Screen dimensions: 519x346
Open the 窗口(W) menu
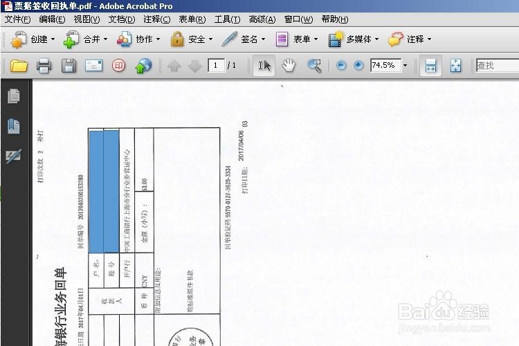tap(298, 19)
